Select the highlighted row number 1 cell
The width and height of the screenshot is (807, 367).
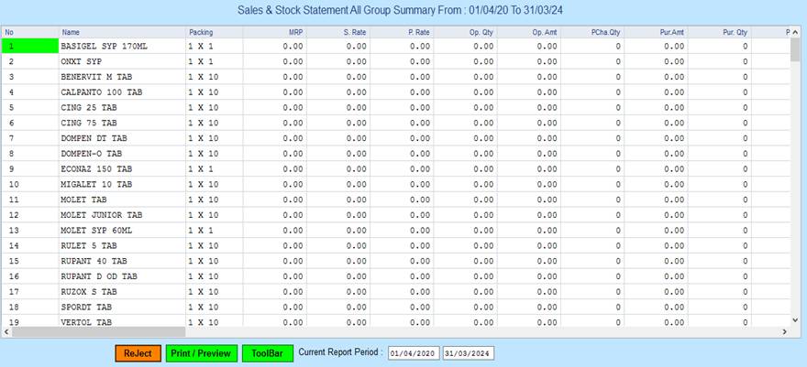coord(29,45)
